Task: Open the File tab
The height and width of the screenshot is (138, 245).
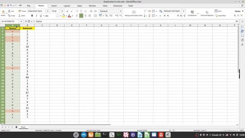Action: [28, 6]
